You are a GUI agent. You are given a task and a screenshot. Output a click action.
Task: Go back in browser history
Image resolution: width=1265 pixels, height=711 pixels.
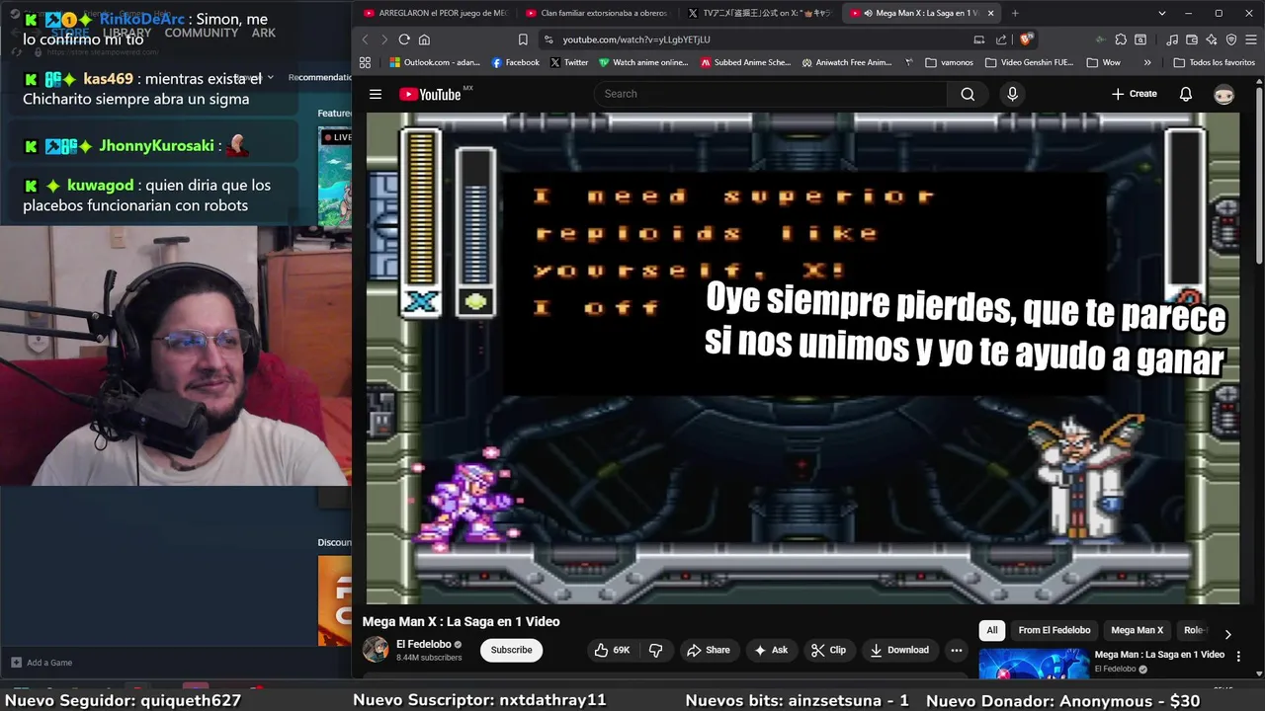tap(365, 39)
